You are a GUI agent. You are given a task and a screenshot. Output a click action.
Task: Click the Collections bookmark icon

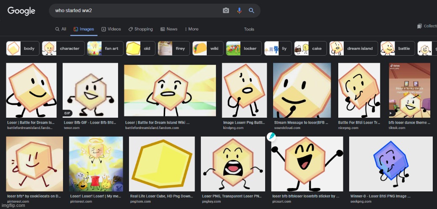(419, 26)
